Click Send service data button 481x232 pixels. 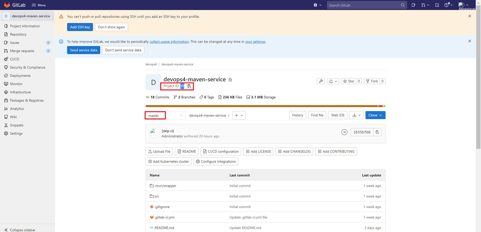(x=84, y=50)
